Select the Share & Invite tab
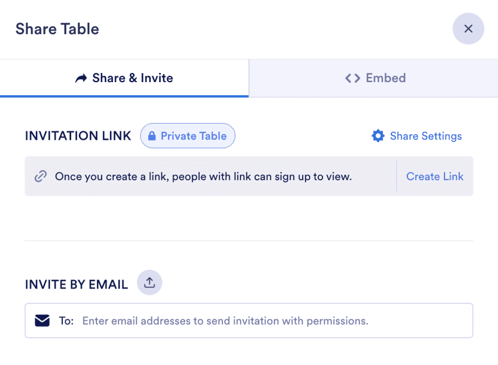The image size is (498, 365). (124, 78)
